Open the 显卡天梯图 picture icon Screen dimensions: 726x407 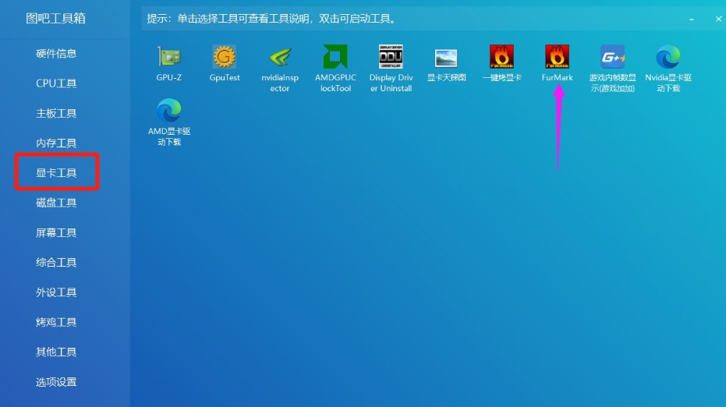point(446,58)
